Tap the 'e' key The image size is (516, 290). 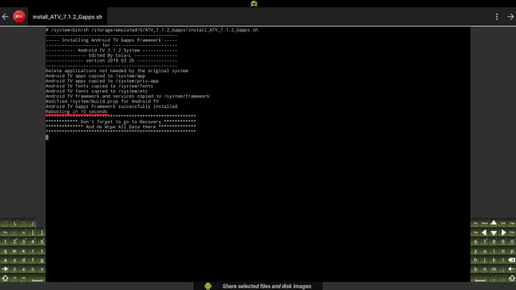[x=24, y=251]
